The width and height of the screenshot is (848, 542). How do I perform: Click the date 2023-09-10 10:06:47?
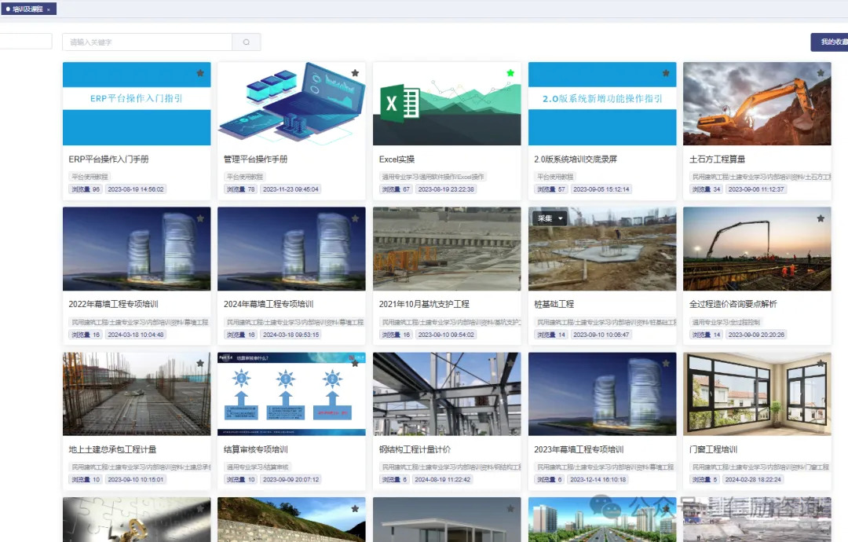click(601, 335)
